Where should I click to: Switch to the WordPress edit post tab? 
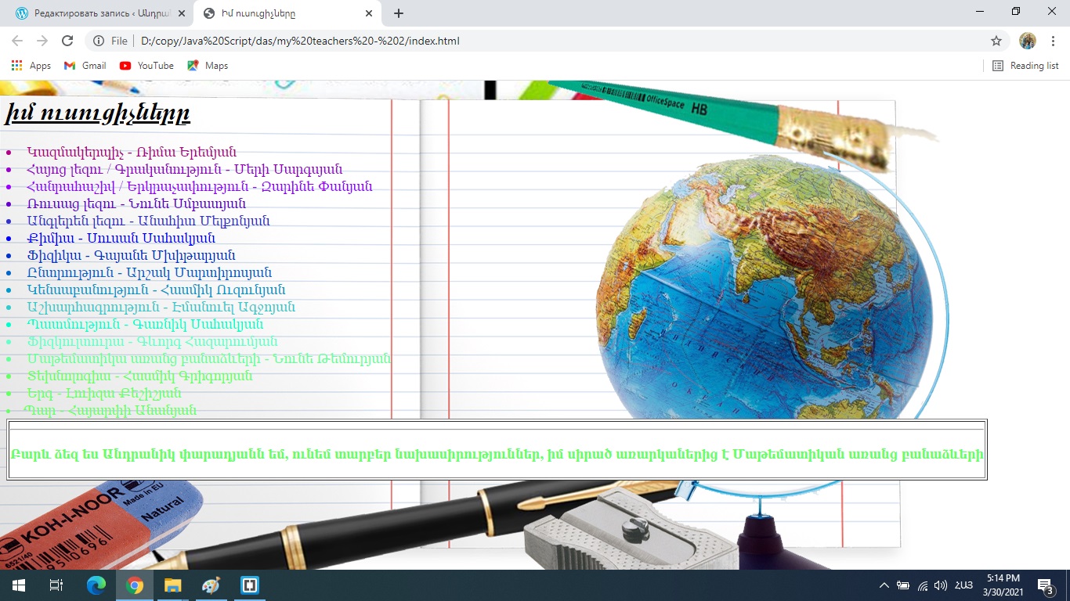pyautogui.click(x=94, y=13)
